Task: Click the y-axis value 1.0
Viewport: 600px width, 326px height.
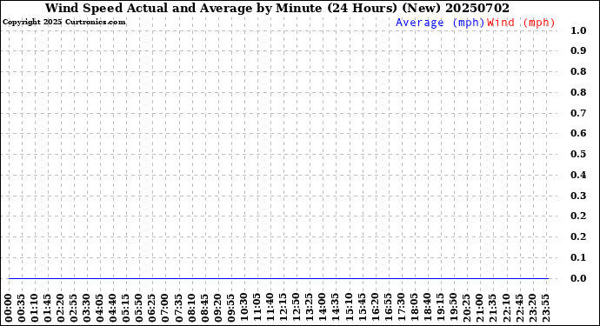Action: click(578, 30)
